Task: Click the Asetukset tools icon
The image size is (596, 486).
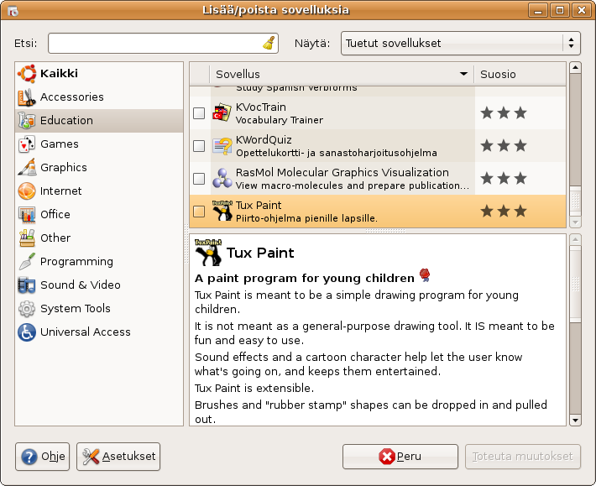Action: coord(91,457)
